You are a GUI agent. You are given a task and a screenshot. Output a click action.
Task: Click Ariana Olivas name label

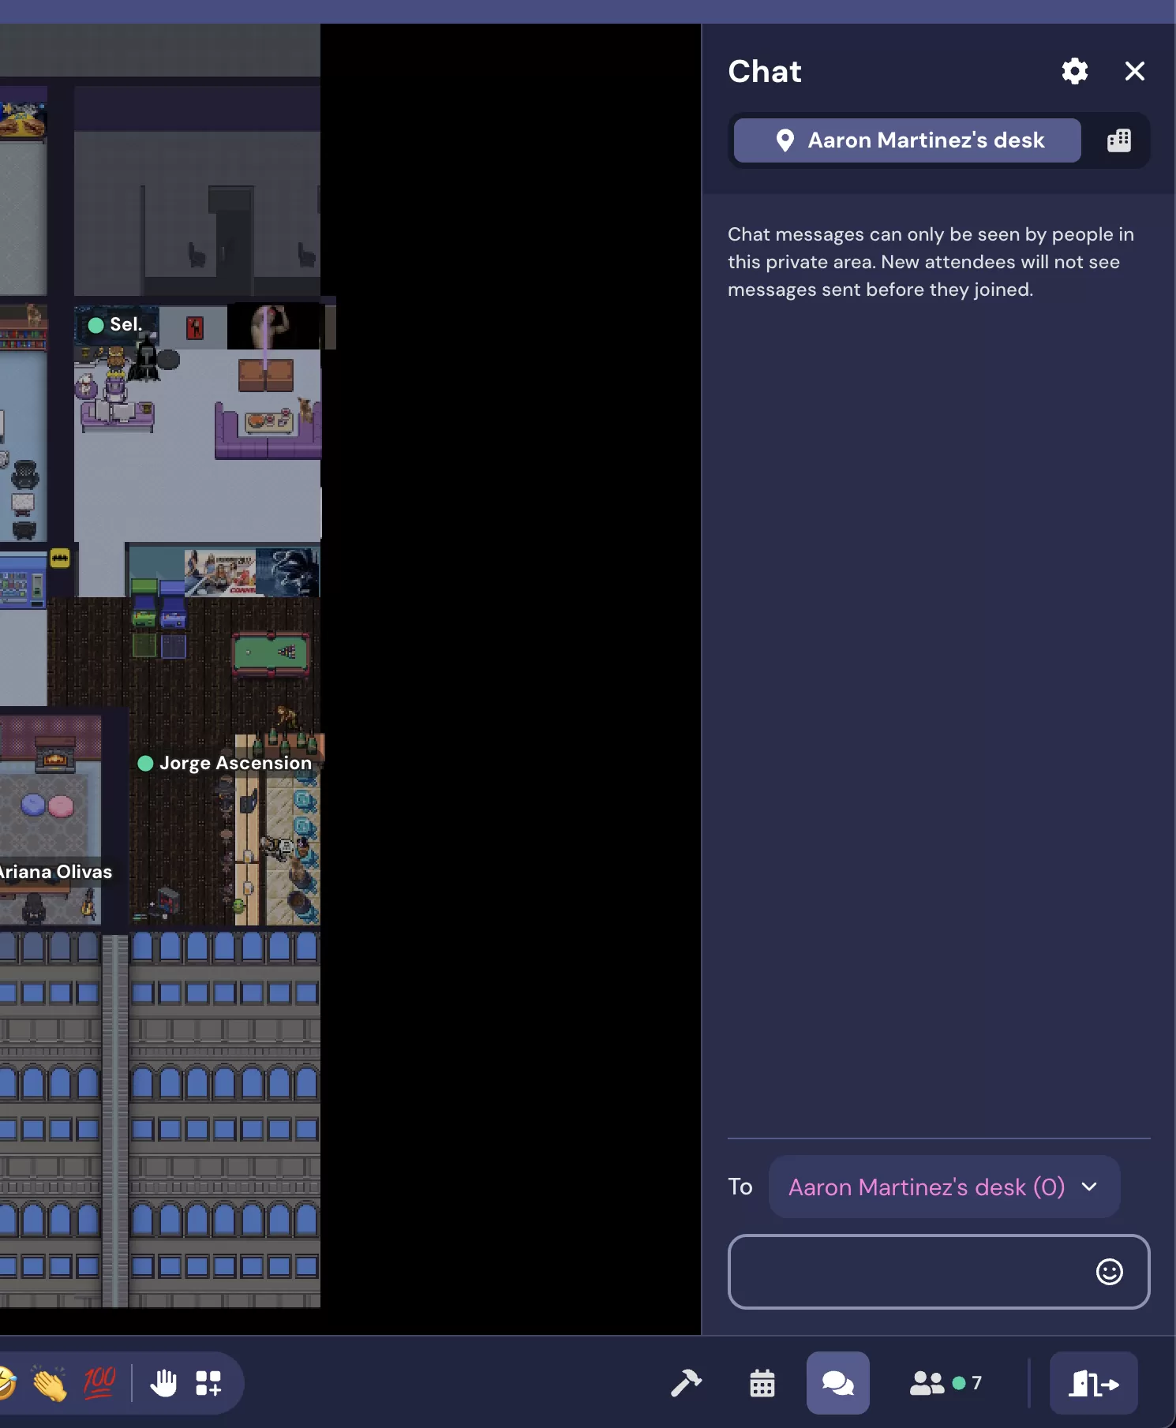click(55, 872)
